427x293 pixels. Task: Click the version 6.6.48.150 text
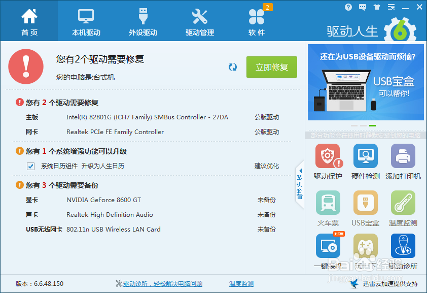(40, 284)
